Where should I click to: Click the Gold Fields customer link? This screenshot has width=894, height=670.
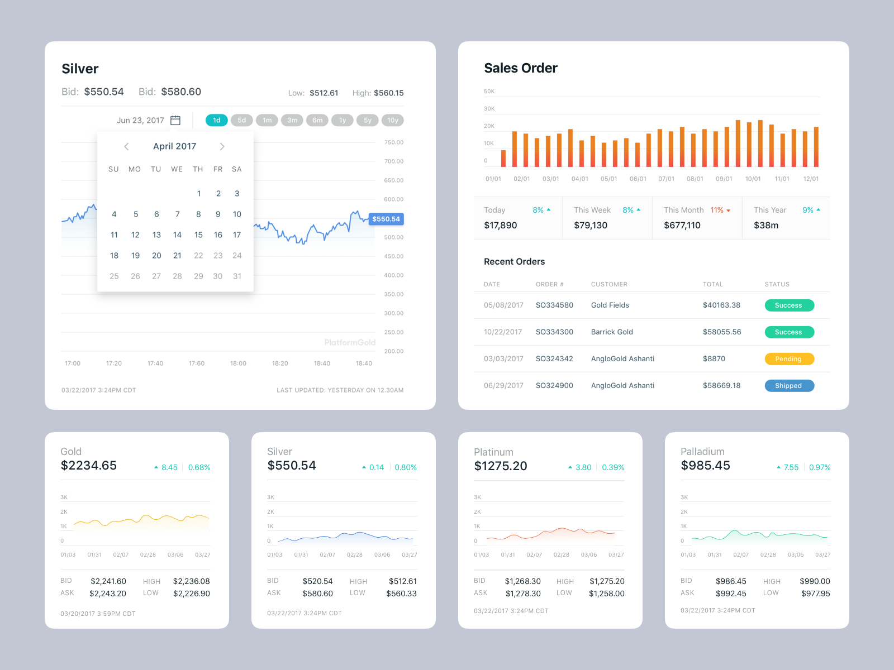click(610, 305)
